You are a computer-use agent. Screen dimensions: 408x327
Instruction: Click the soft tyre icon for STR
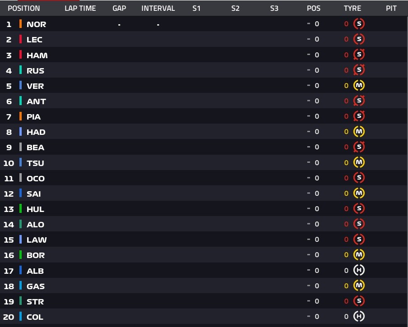click(359, 301)
